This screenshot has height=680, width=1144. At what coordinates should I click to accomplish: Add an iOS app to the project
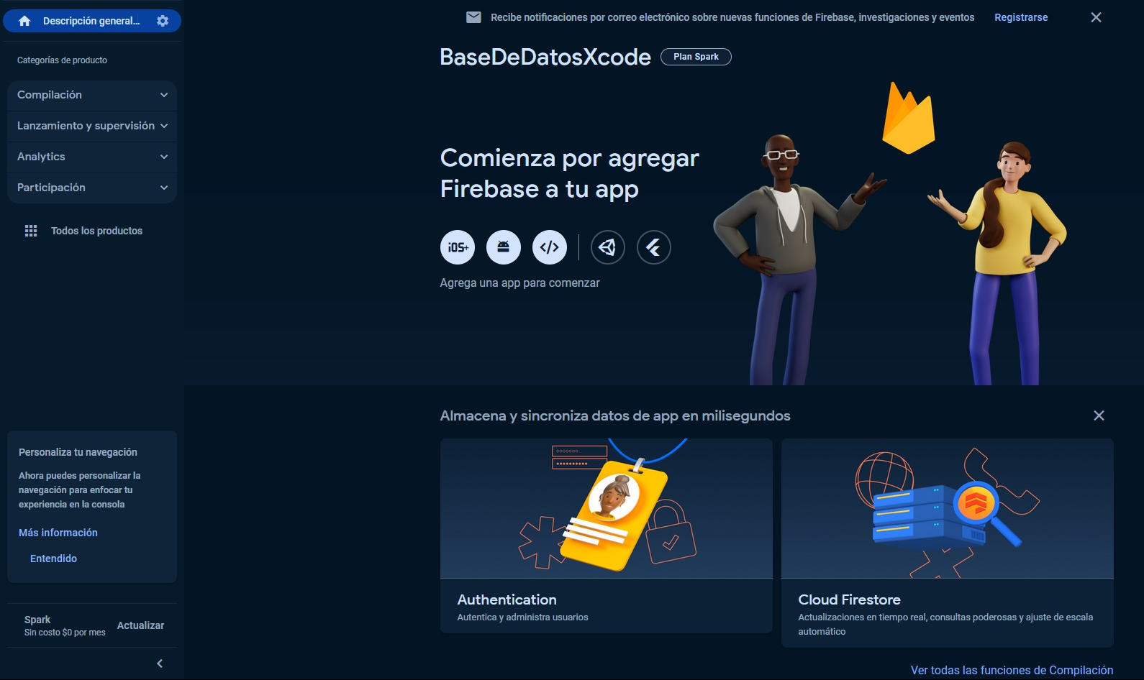coord(458,247)
